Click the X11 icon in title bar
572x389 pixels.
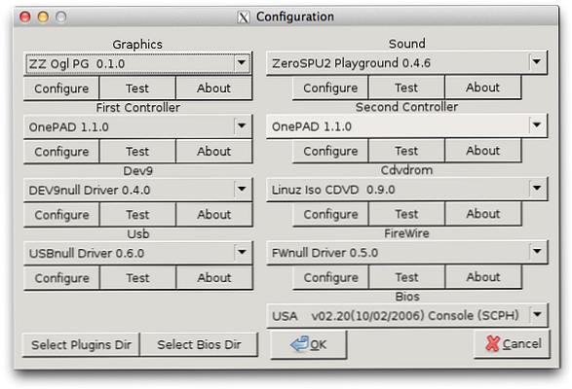244,17
